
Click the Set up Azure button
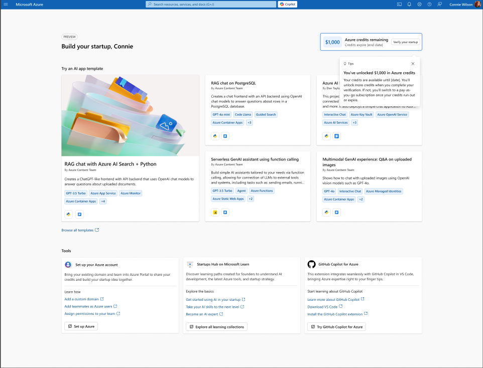click(x=81, y=326)
